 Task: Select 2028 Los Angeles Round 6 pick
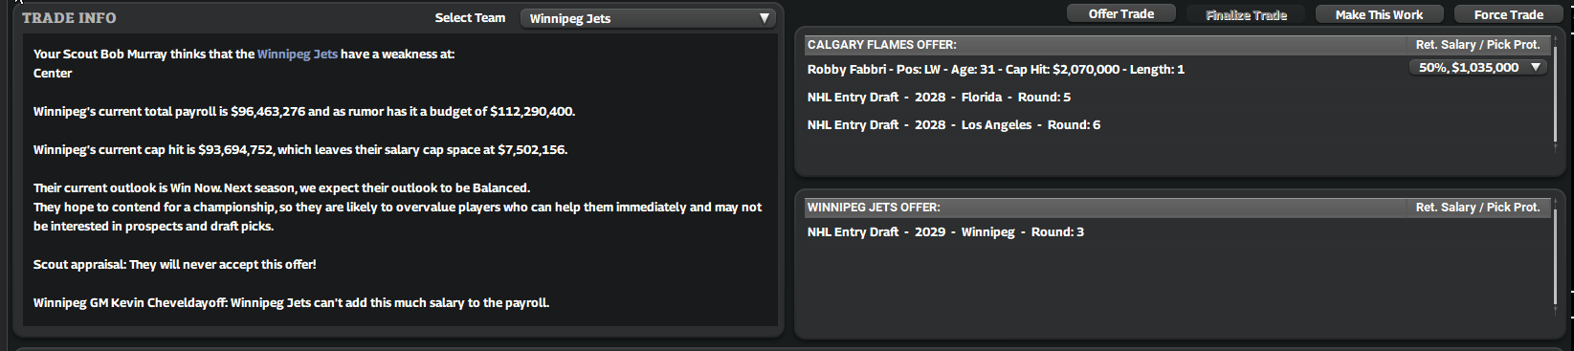pos(953,124)
